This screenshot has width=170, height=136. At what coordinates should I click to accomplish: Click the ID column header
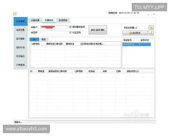31,71
